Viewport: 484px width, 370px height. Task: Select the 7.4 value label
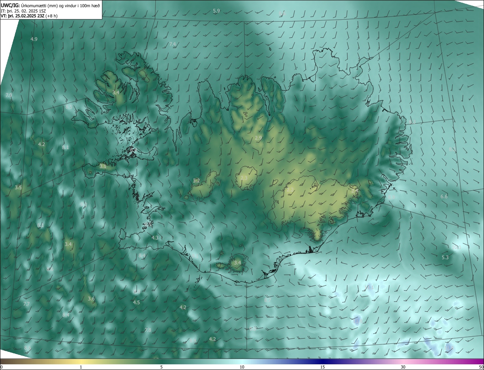(172, 44)
